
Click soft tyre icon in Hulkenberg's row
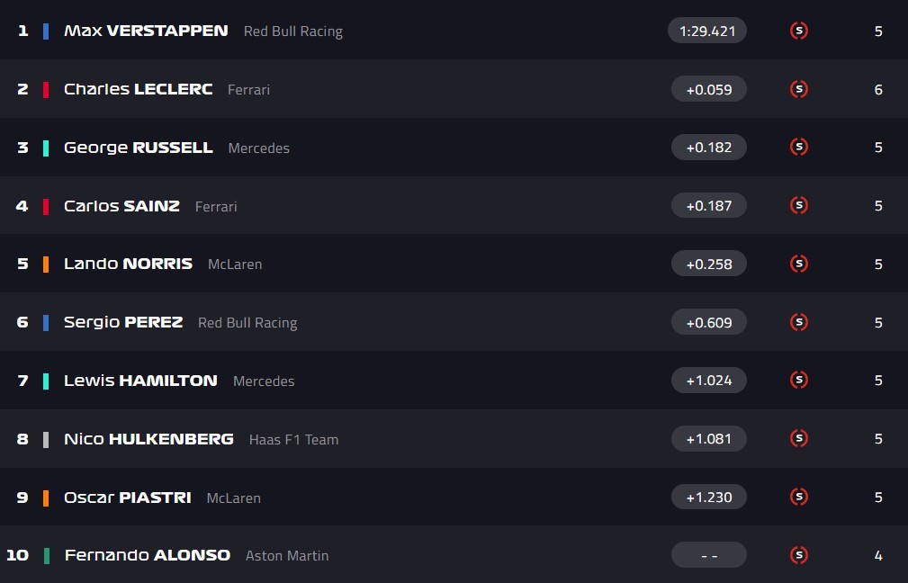click(x=798, y=439)
